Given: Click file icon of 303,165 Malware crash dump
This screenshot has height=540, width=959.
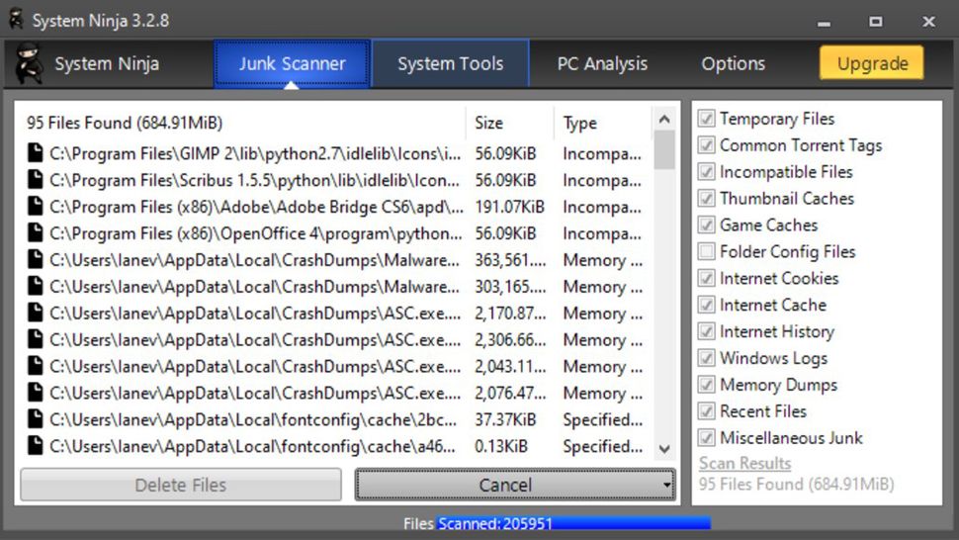Looking at the screenshot, I should coord(36,286).
